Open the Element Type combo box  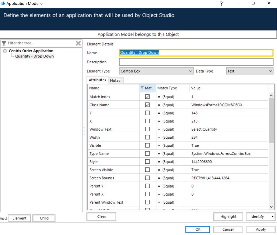pyautogui.click(x=156, y=71)
